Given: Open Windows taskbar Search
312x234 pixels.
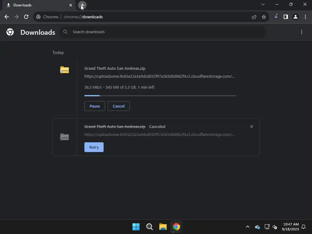Looking at the screenshot, I should (149, 227).
